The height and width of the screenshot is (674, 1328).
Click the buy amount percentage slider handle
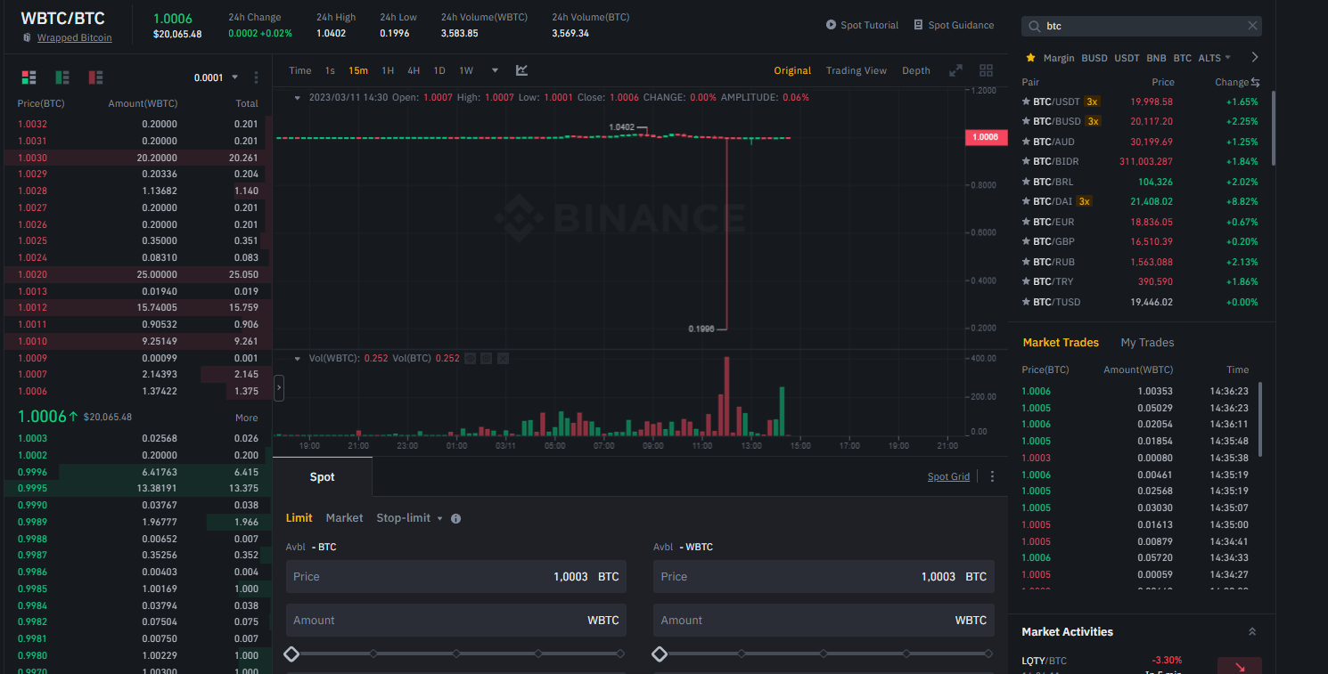(x=291, y=654)
